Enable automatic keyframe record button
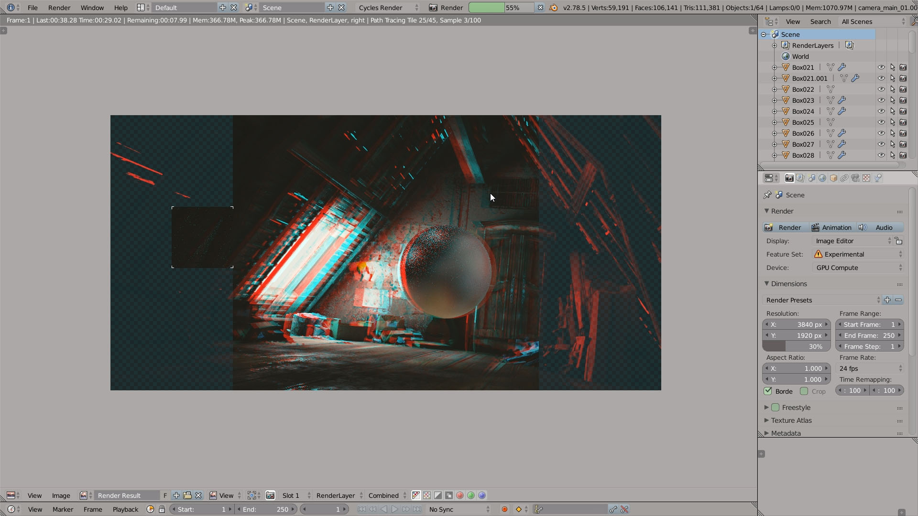The width and height of the screenshot is (918, 516). tap(504, 509)
